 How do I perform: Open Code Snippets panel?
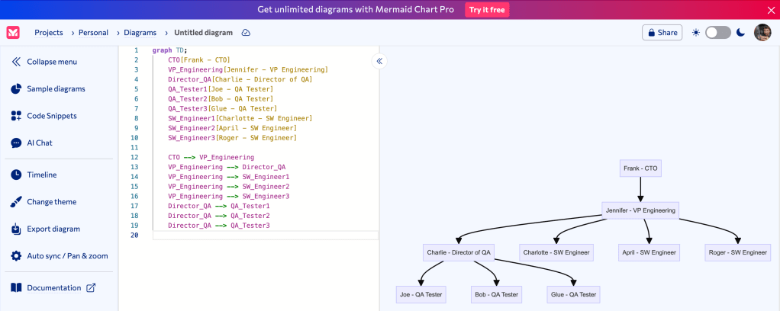[x=51, y=116]
